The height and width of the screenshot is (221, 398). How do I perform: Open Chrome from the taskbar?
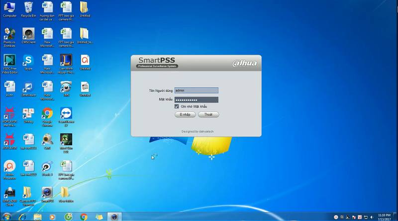tap(84, 217)
